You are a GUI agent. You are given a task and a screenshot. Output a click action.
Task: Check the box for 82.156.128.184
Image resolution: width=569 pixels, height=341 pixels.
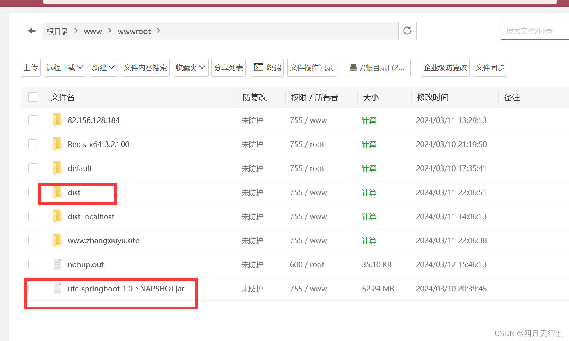click(x=33, y=120)
